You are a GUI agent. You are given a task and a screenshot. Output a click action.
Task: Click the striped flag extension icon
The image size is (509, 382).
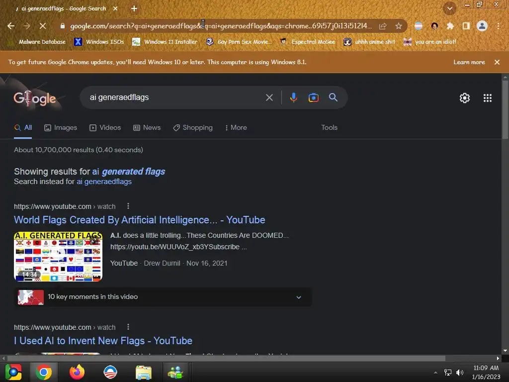tap(419, 26)
